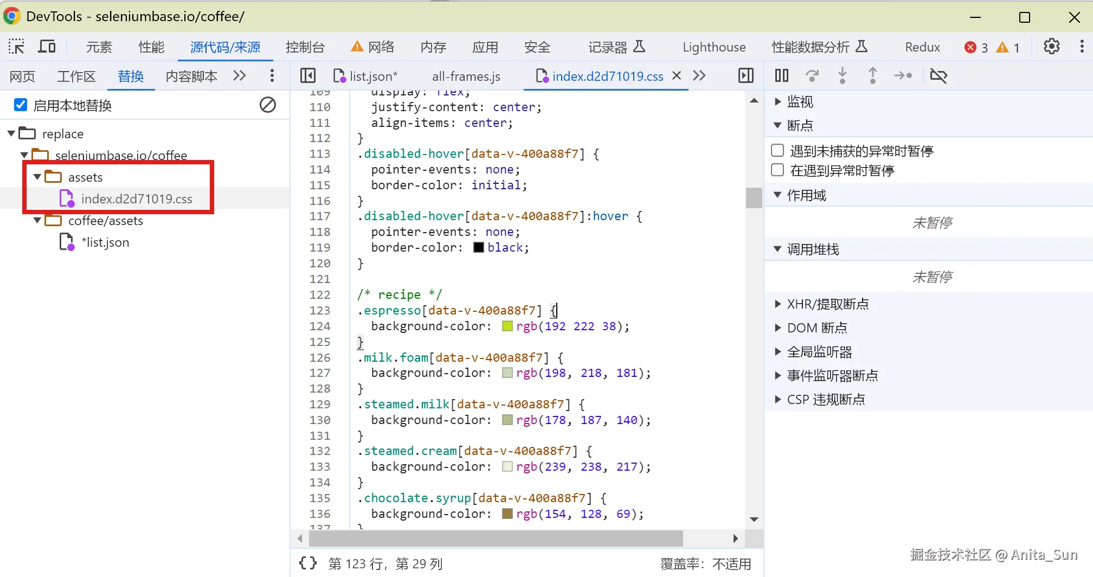
Task: Collapse the Scope (作用域) section
Action: tap(777, 195)
